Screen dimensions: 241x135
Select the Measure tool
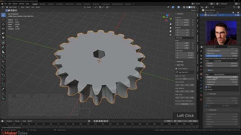pyautogui.click(x=3, y=52)
